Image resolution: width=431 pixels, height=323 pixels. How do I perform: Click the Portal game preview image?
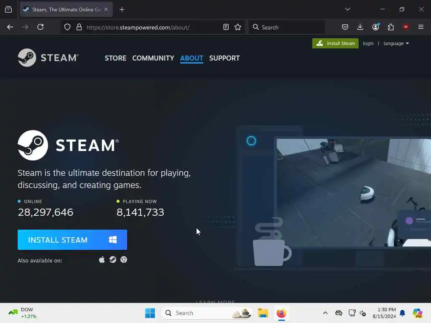pos(354,193)
